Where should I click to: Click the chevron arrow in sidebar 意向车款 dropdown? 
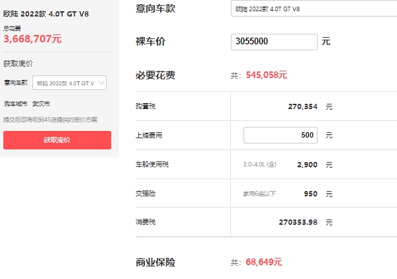tap(101, 83)
